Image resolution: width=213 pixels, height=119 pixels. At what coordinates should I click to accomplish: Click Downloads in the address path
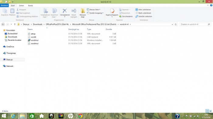38,24
